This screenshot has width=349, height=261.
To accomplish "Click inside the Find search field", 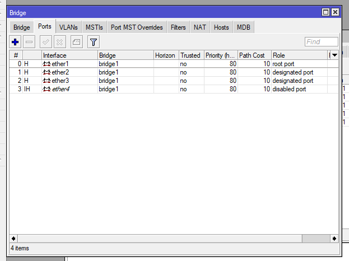I will pos(321,42).
